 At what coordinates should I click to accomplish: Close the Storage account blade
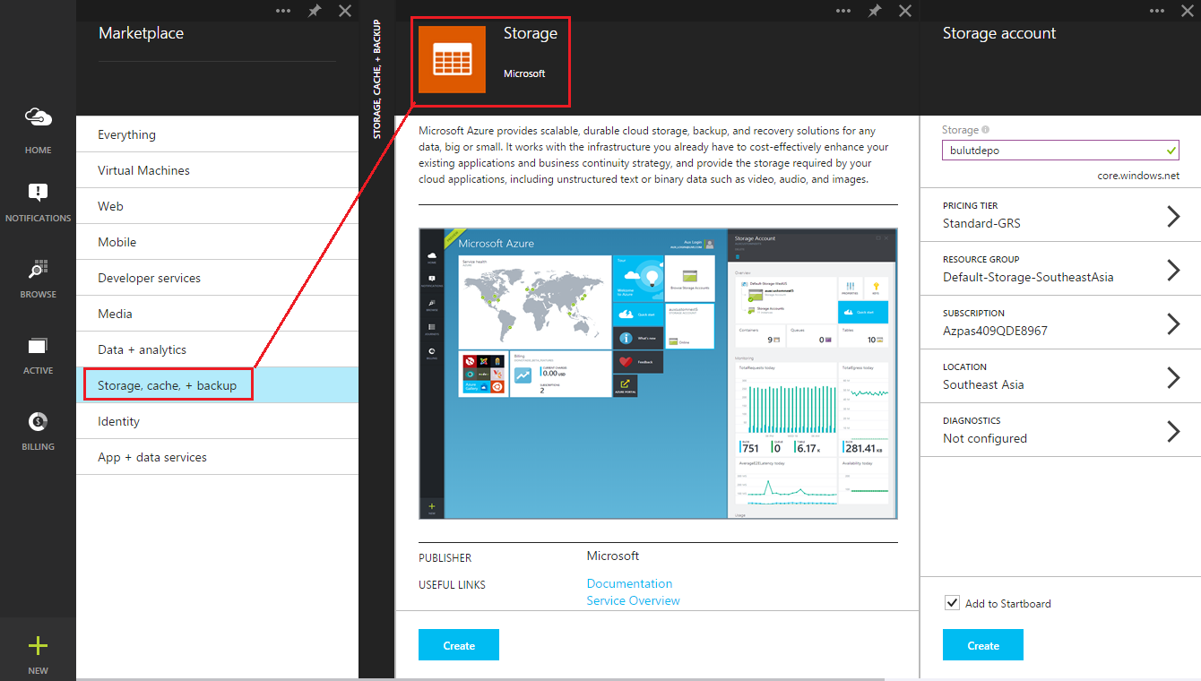pos(1188,11)
